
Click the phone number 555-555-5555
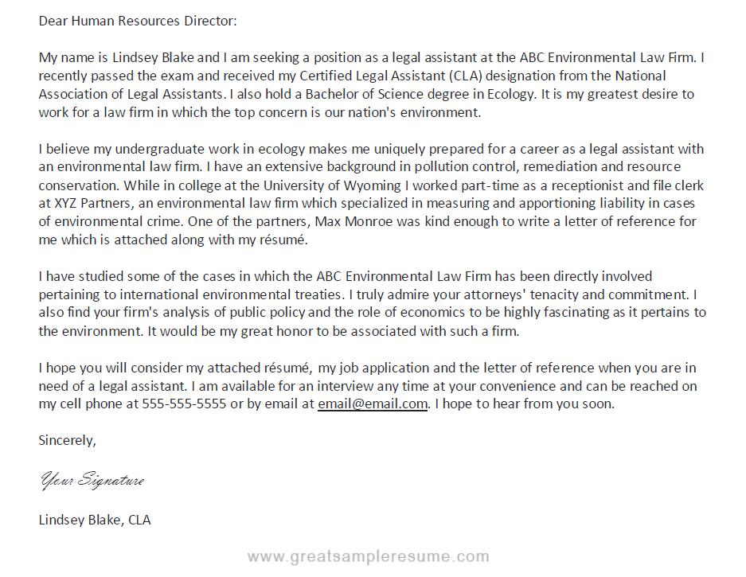click(184, 404)
